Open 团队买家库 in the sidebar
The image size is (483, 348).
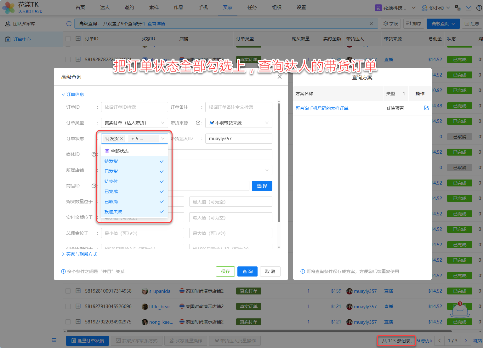click(24, 24)
